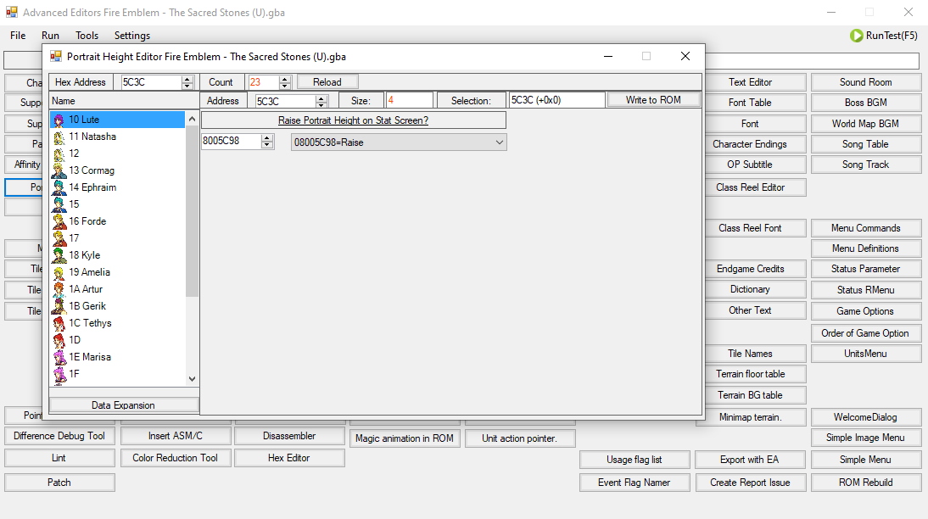Click name list scrollbar thumb

191,210
